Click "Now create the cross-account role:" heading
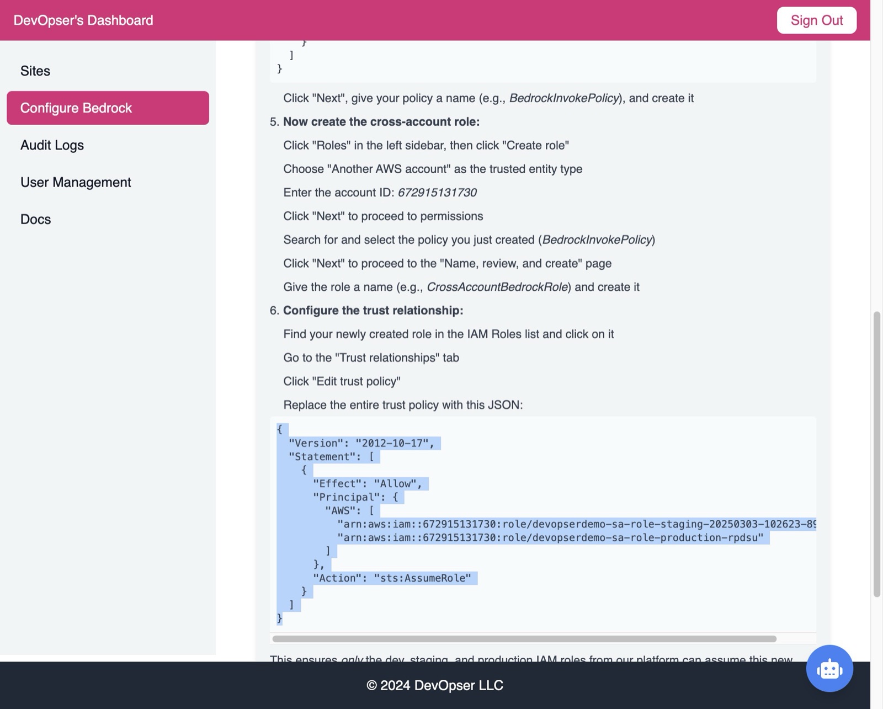This screenshot has width=883, height=709. [x=381, y=121]
